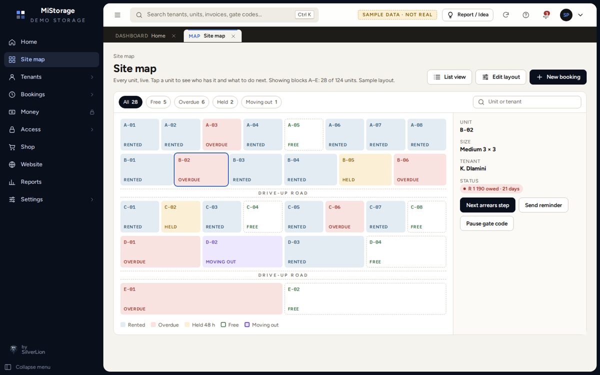Select free unit A-05

(x=304, y=134)
